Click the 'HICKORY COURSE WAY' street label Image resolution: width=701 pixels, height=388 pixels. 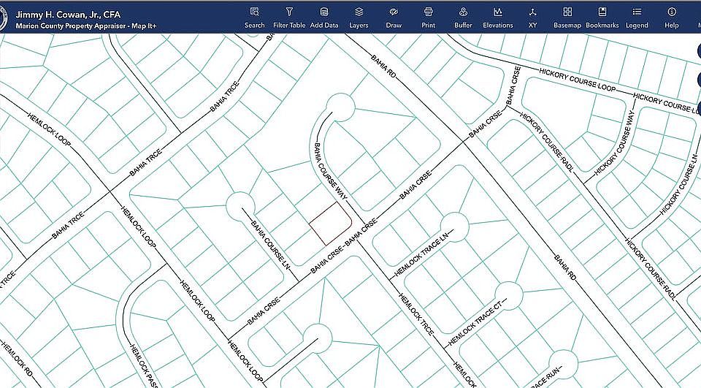[615, 142]
